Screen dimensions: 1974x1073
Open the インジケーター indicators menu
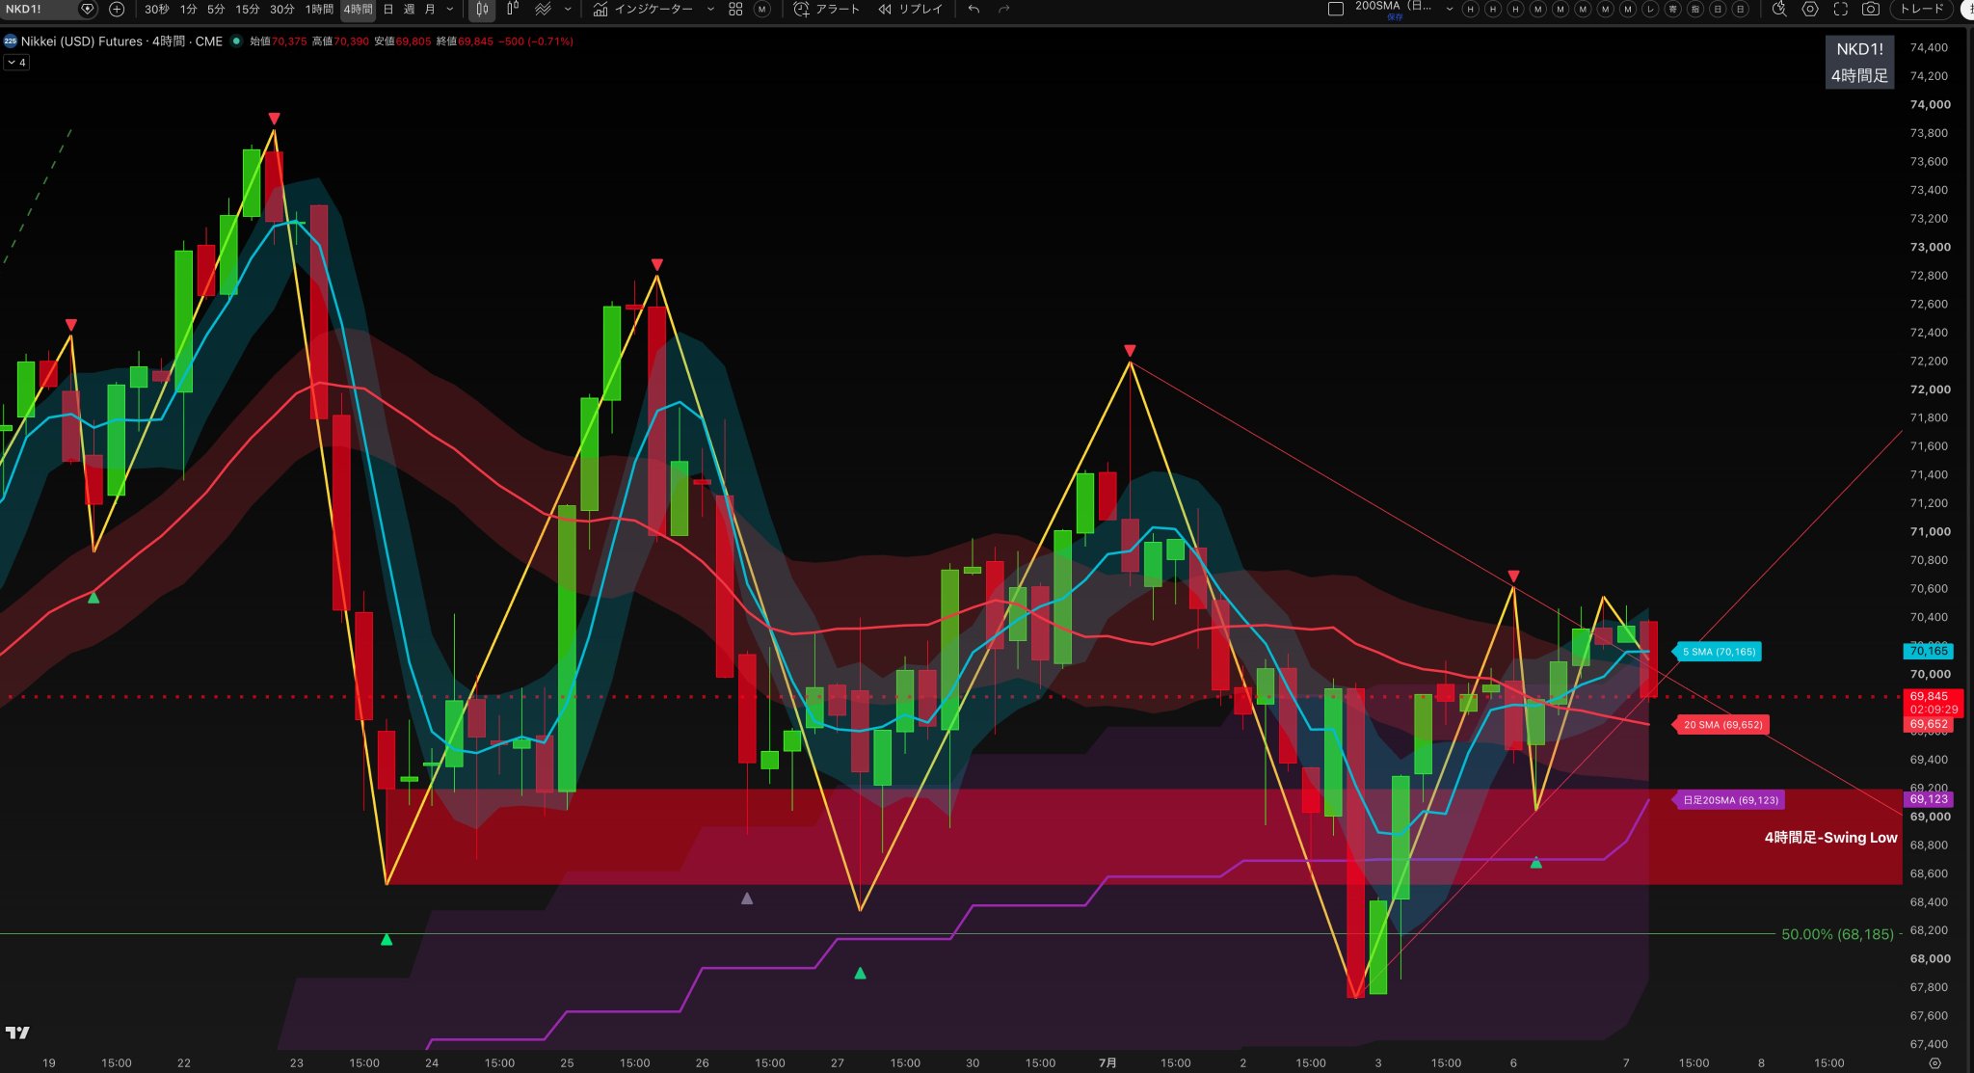643,9
